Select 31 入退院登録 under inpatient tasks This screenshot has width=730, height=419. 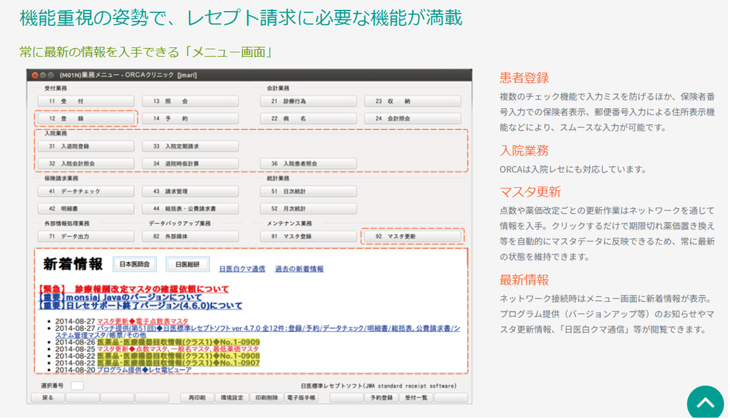86,147
